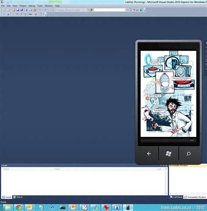Click the Step Over debug icon
207x211 pixels.
pyautogui.click(x=21, y=14)
